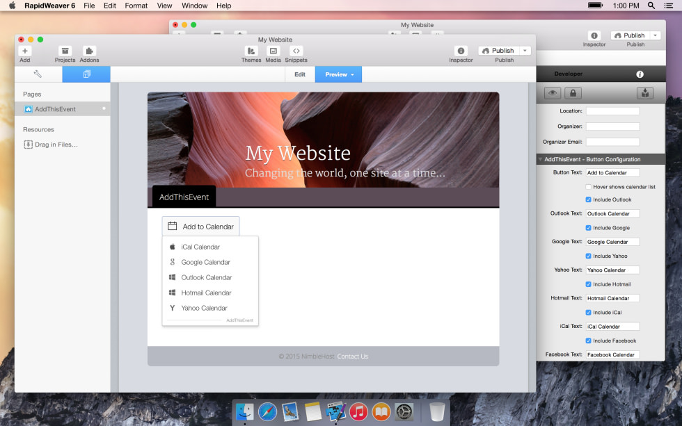This screenshot has width=682, height=426.
Task: Uncheck Include Yahoo checkbox
Action: click(589, 256)
